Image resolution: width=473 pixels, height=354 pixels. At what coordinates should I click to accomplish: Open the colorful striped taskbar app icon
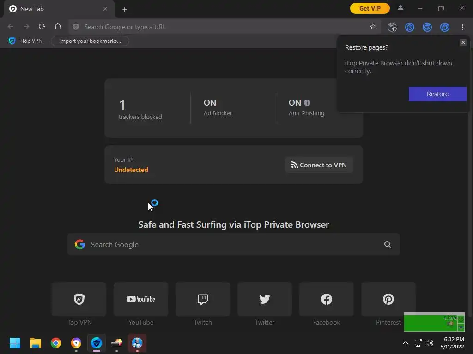click(117, 343)
